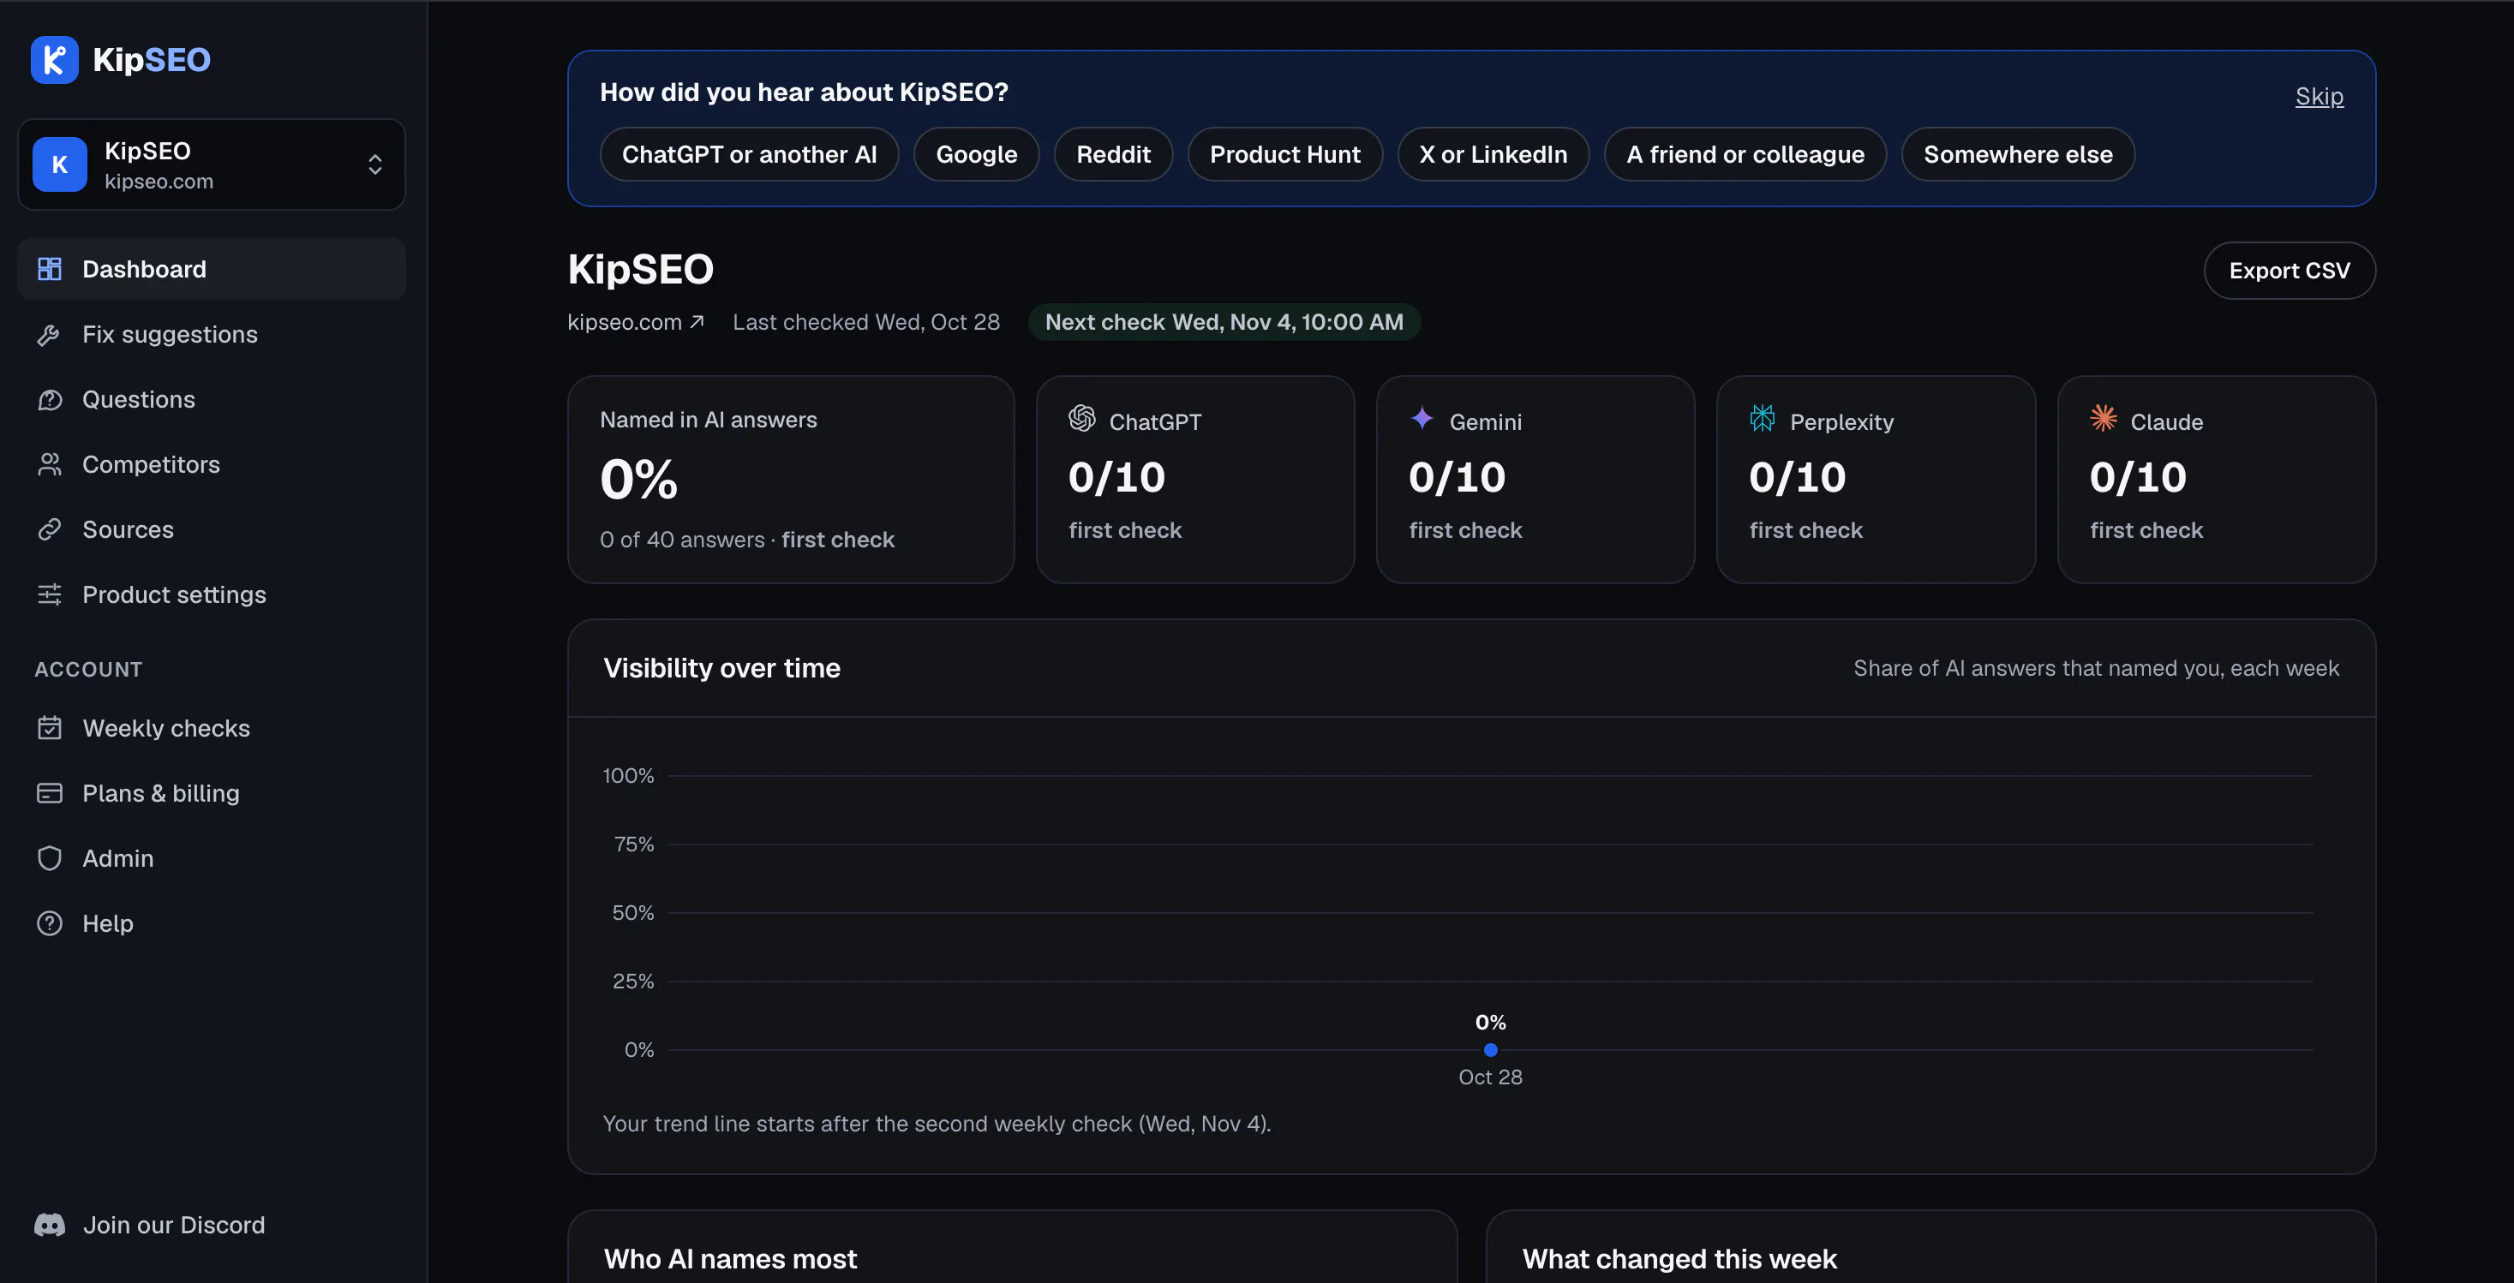Viewport: 2514px width, 1283px height.
Task: Click the Weekly checks calendar icon
Action: click(x=49, y=728)
